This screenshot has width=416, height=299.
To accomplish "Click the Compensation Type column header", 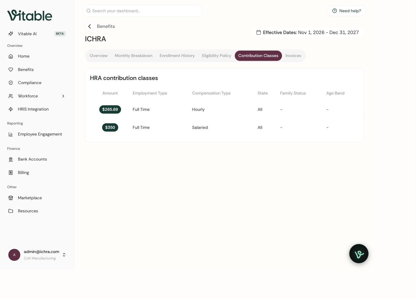I will pyautogui.click(x=211, y=93).
